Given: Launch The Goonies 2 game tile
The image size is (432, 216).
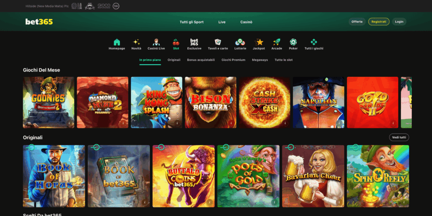Looking at the screenshot, I should (x=49, y=103).
